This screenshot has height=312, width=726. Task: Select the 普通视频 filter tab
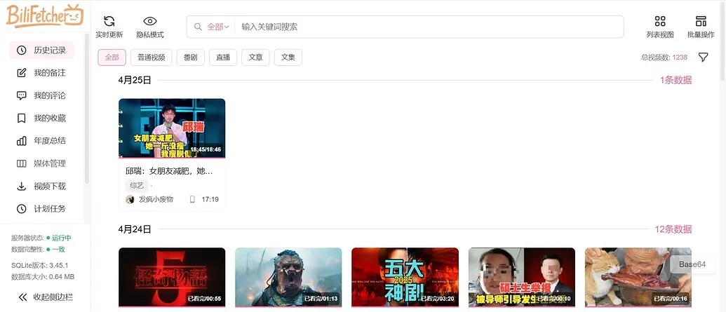pos(152,57)
